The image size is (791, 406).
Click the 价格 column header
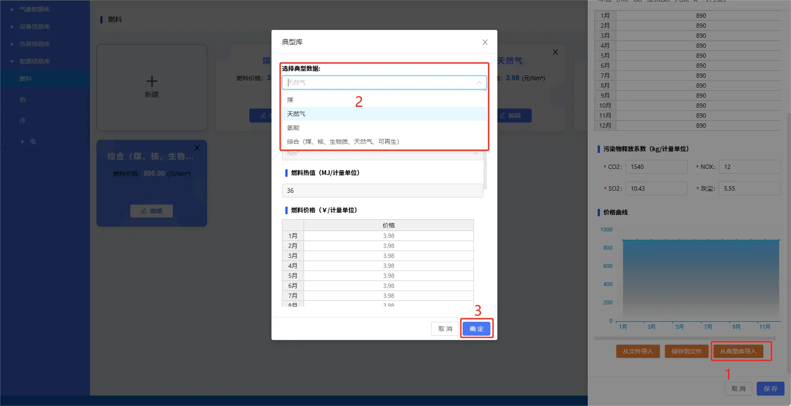[x=388, y=225]
